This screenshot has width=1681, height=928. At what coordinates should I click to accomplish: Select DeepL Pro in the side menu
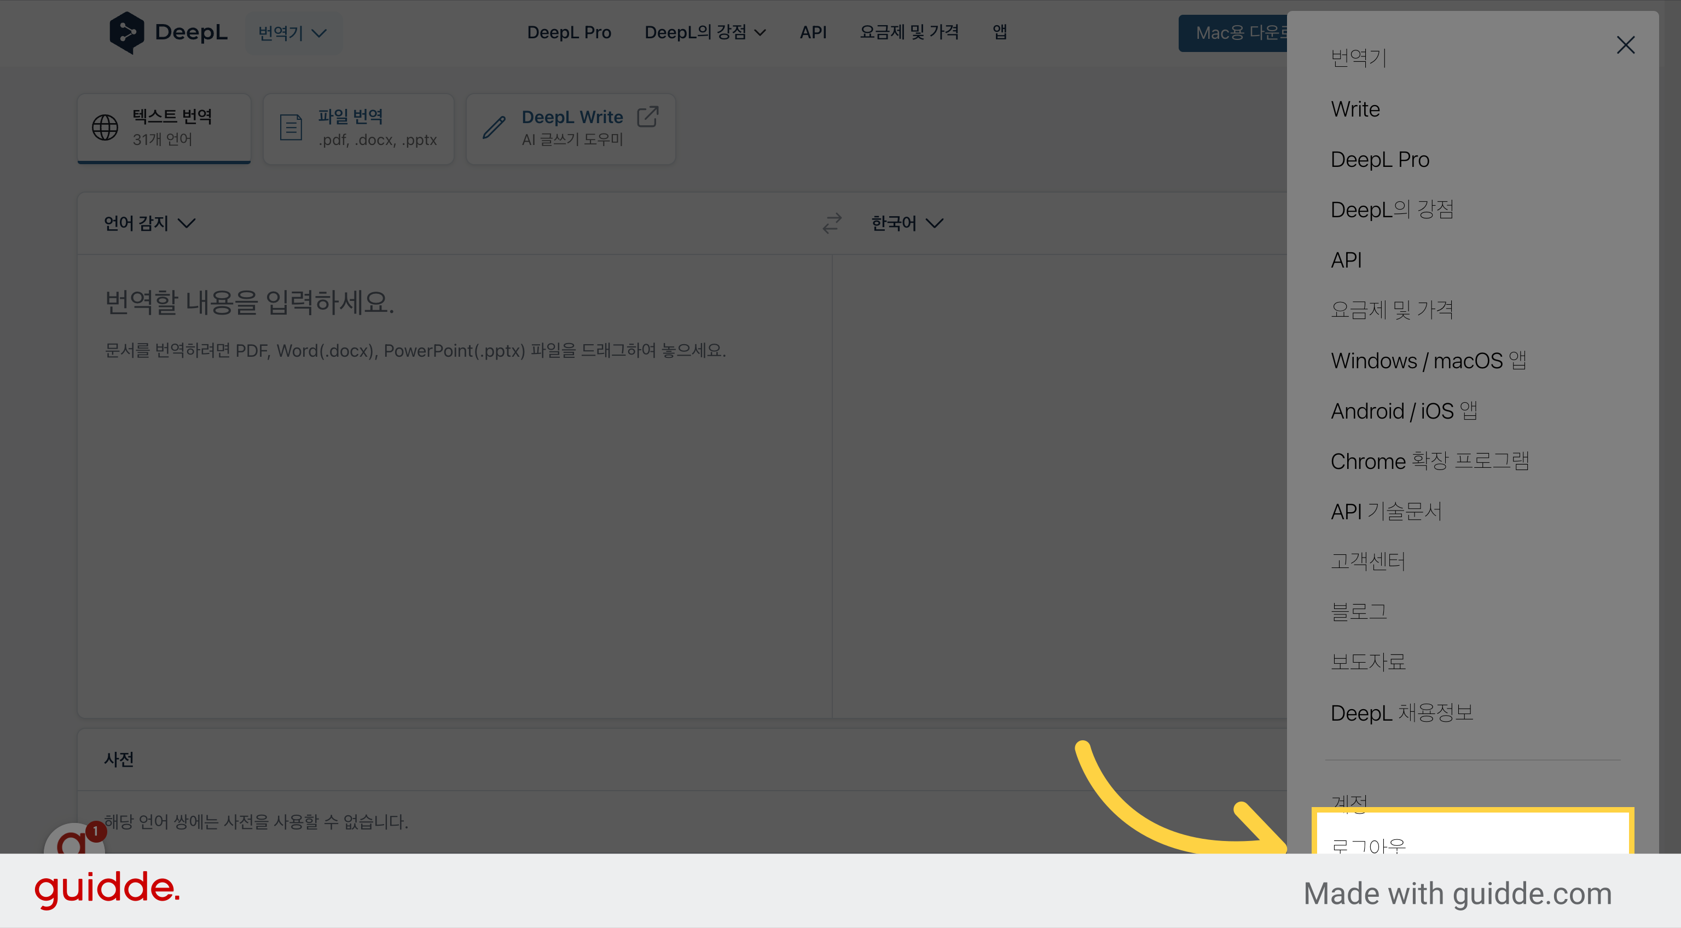point(1379,159)
